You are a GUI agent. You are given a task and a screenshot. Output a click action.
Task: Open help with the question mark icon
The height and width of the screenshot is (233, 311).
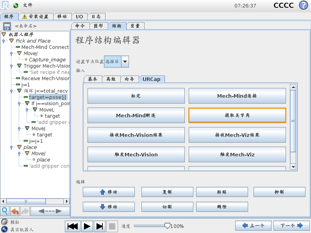303,5
